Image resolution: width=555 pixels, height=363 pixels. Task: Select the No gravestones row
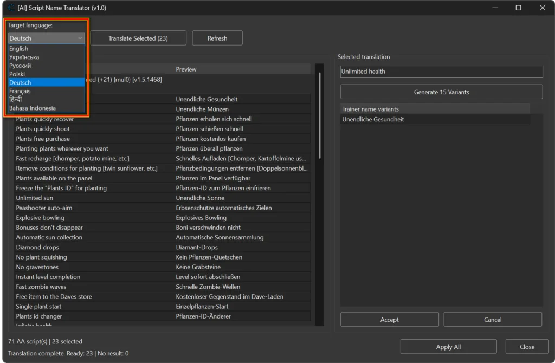(163, 267)
